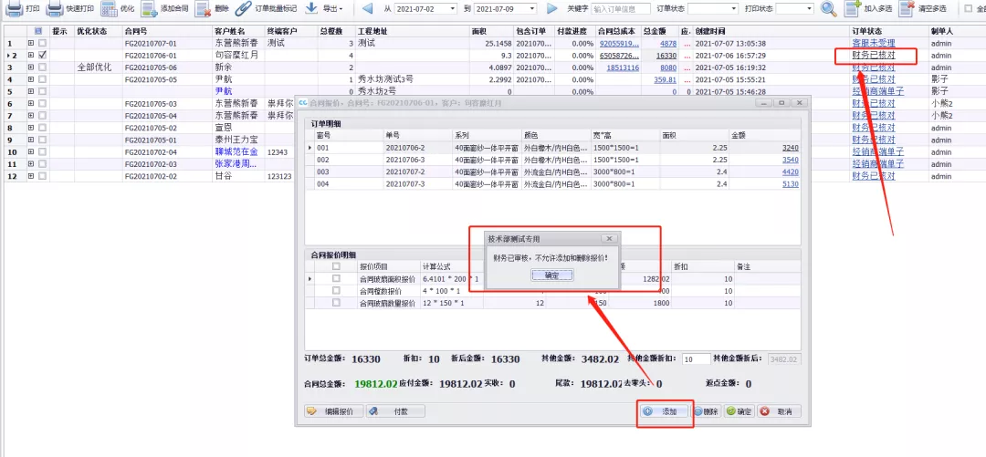
Task: Check the 合同玻扇面积报价 row checkbox
Action: click(x=337, y=278)
